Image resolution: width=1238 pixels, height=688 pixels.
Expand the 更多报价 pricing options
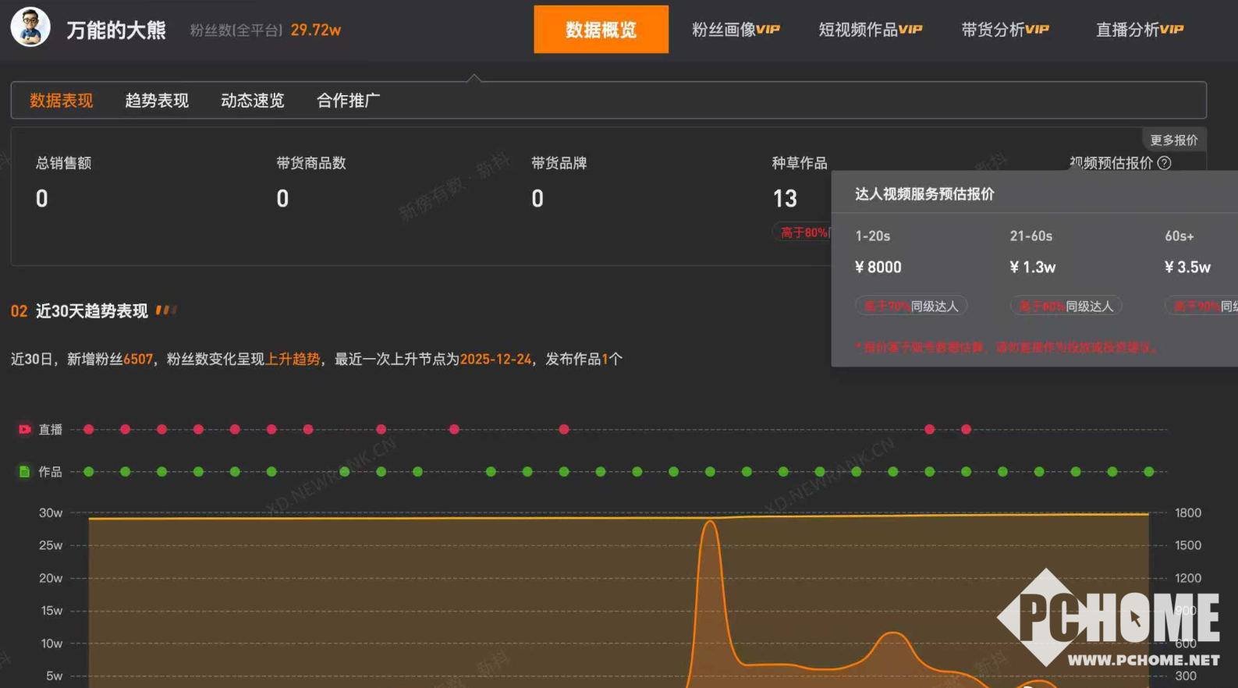pyautogui.click(x=1173, y=140)
